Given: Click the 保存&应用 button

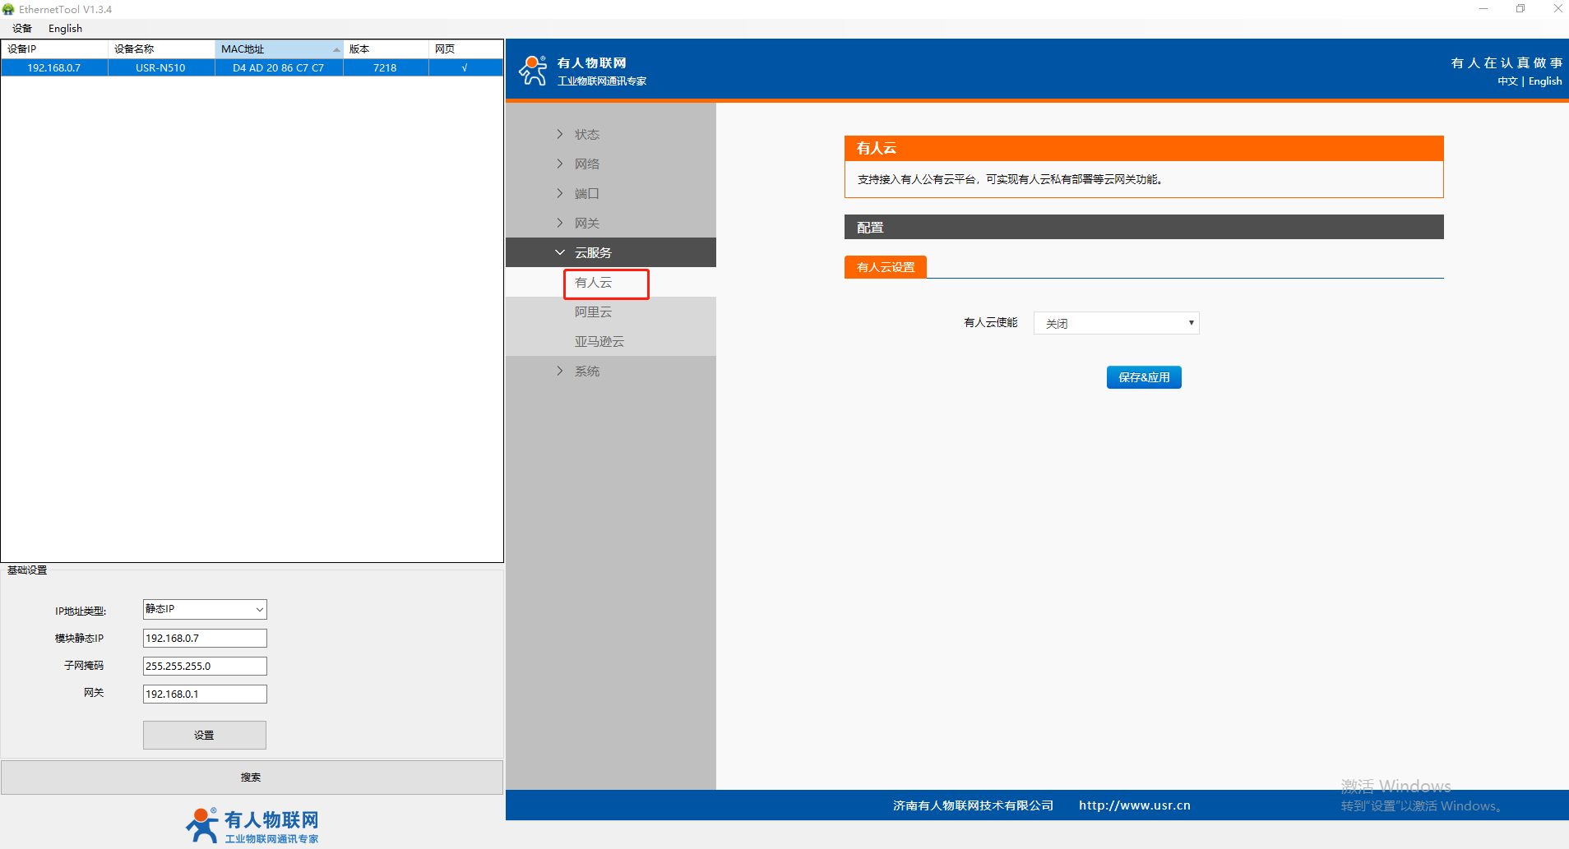Looking at the screenshot, I should [1143, 377].
